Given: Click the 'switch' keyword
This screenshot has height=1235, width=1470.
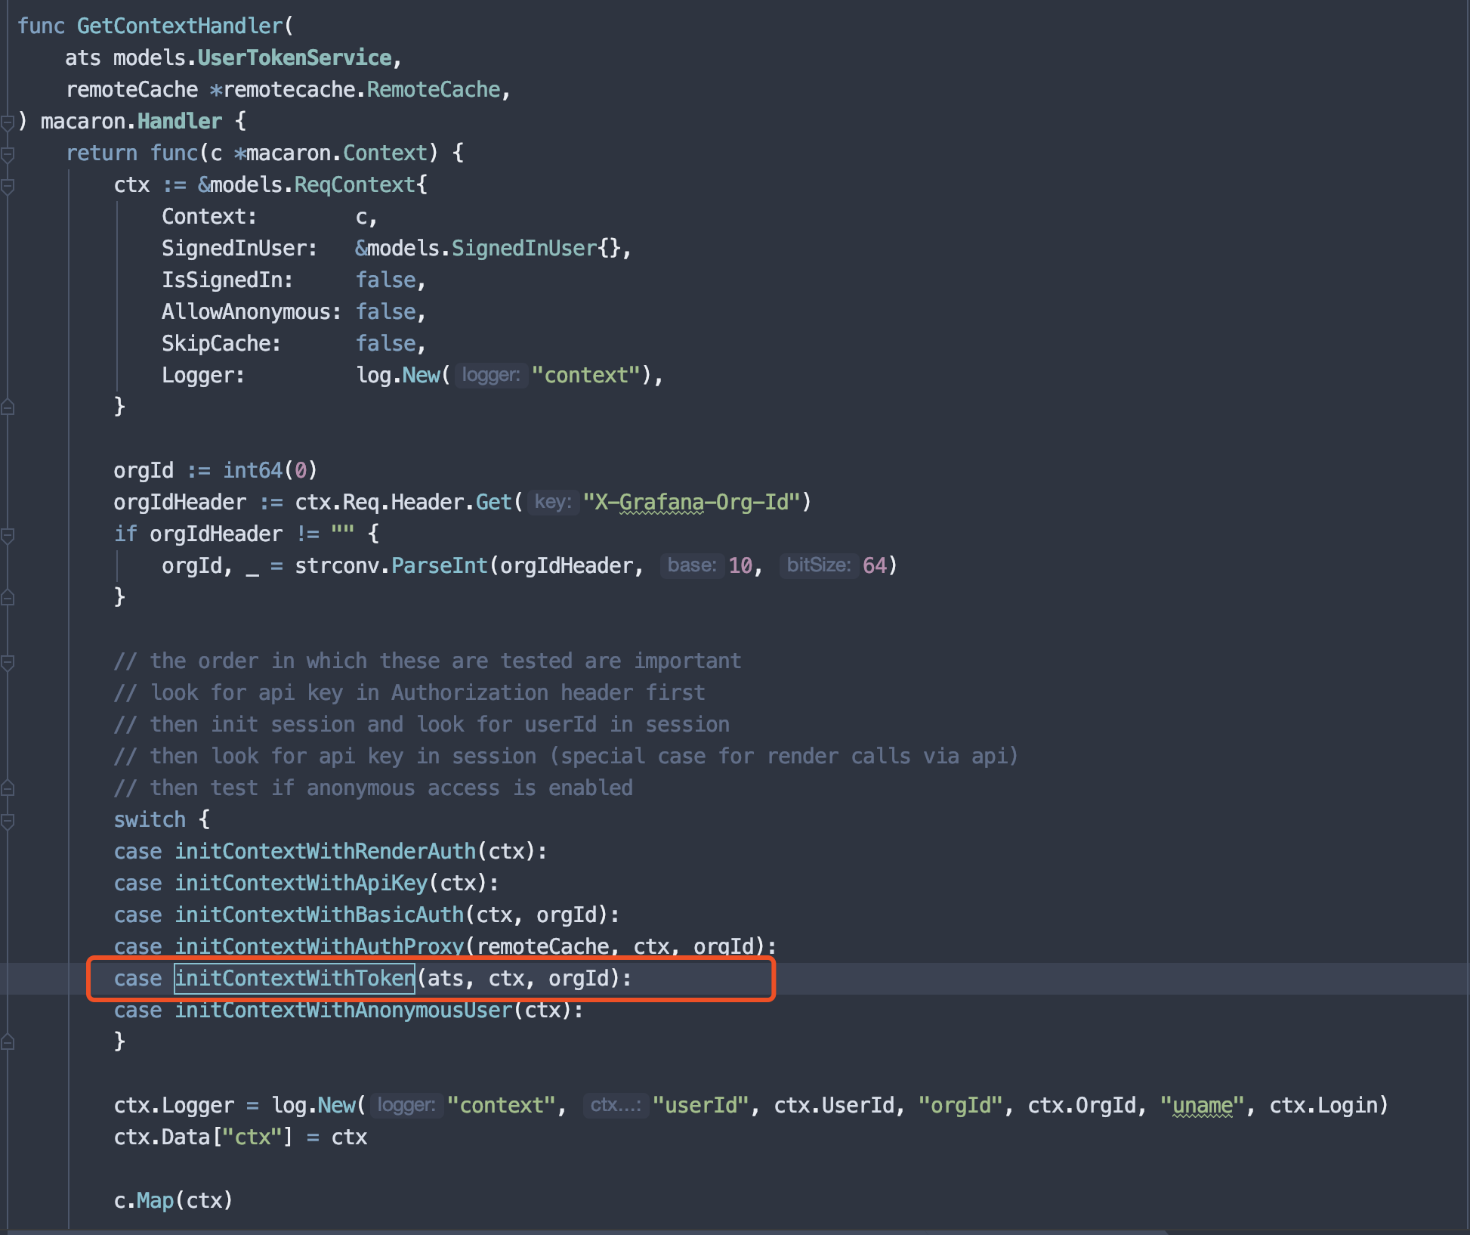Looking at the screenshot, I should click(150, 819).
